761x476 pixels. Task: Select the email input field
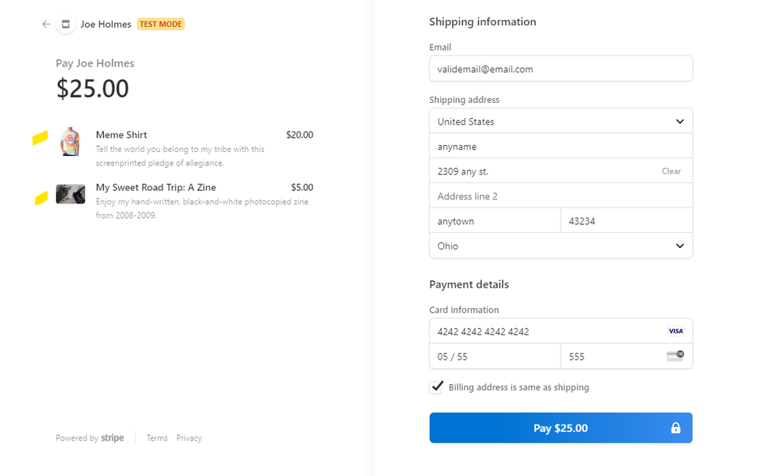click(560, 69)
